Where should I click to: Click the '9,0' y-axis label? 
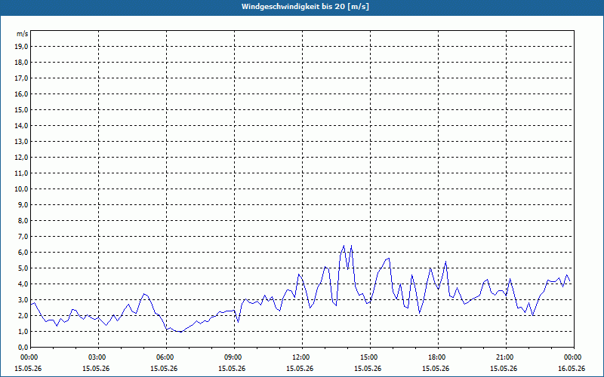pos(23,204)
